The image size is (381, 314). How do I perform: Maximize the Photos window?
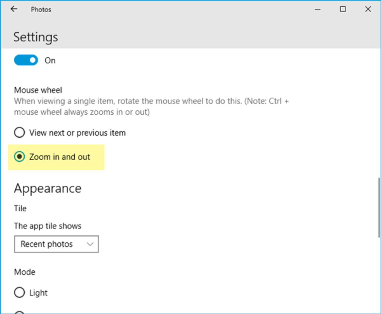pyautogui.click(x=343, y=9)
